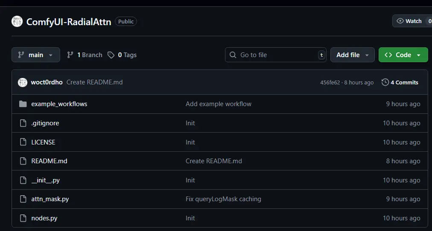
Task: Click the woct0rdho commit author avatar
Action: point(23,82)
